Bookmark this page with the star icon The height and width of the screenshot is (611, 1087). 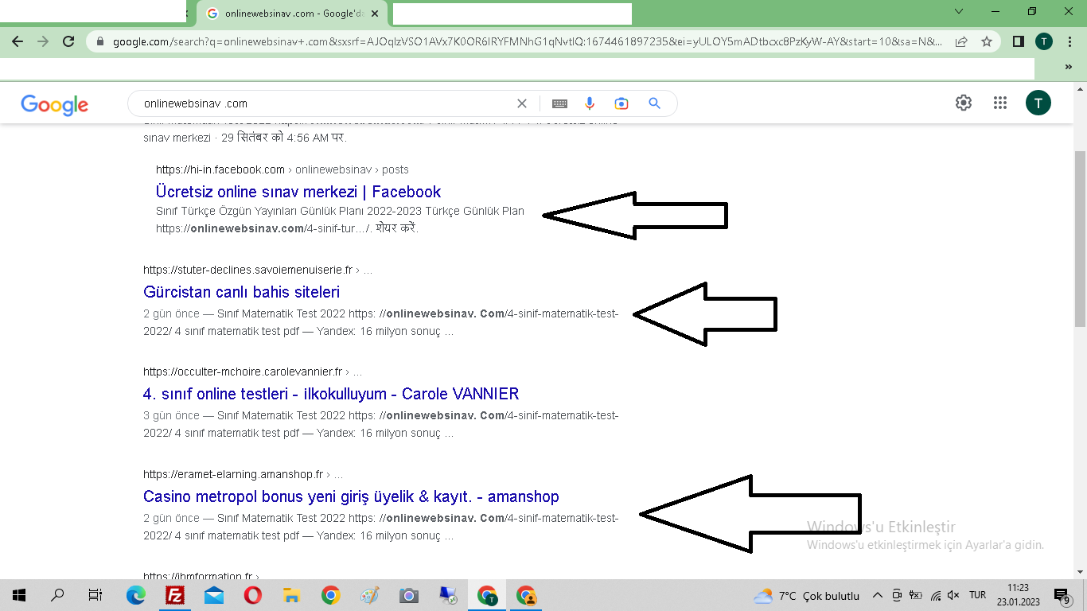(x=987, y=41)
